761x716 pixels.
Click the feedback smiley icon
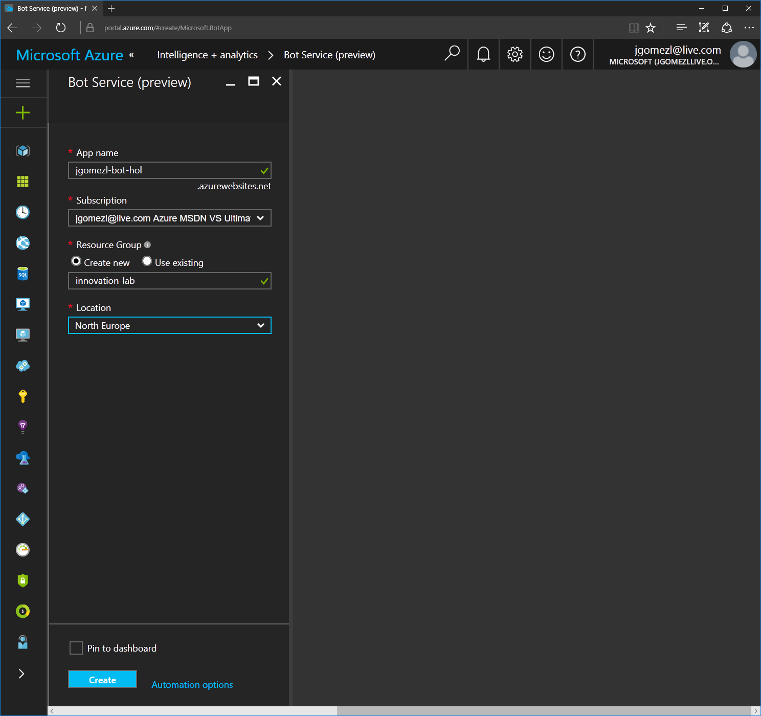[547, 54]
